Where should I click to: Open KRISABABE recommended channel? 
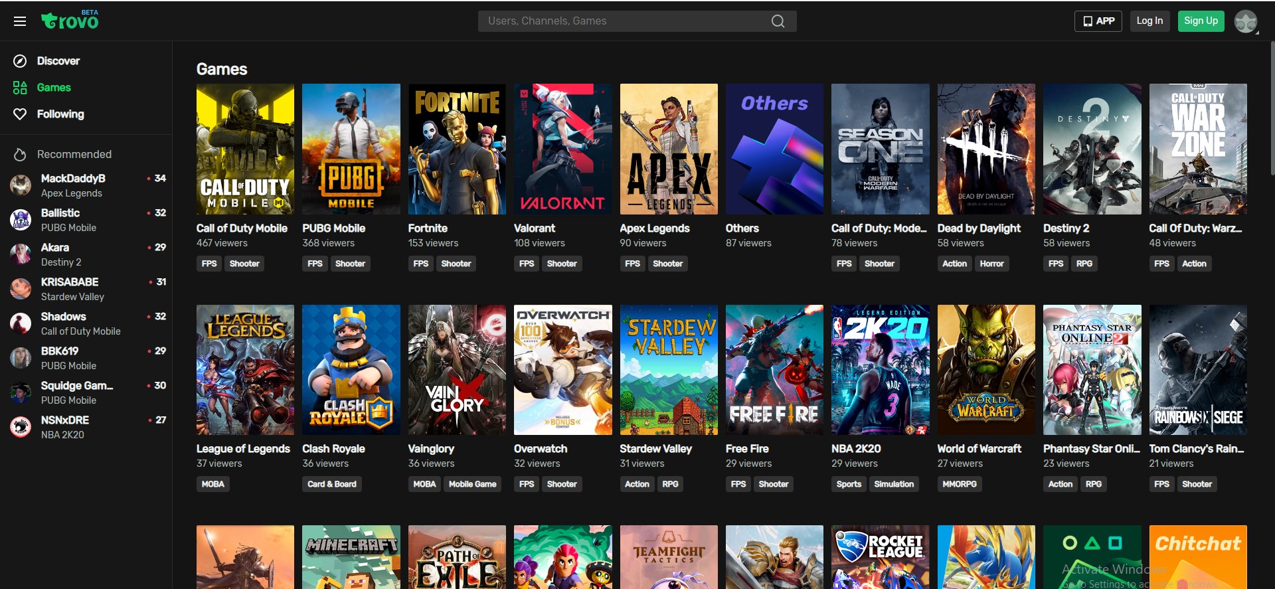coord(70,289)
